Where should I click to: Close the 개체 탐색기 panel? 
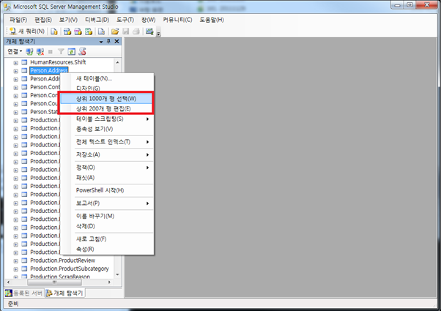point(116,41)
